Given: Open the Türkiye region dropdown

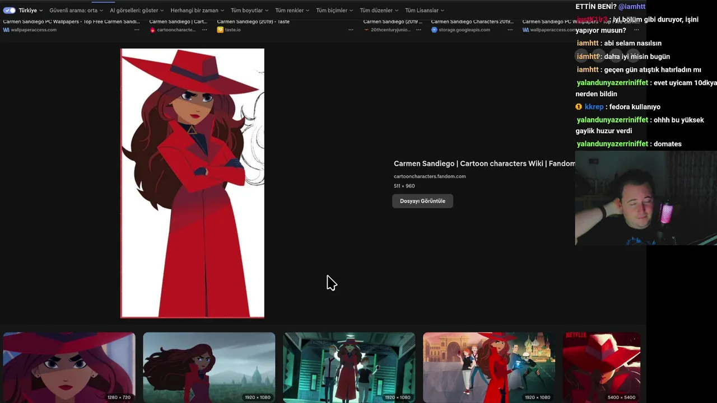Looking at the screenshot, I should (31, 10).
